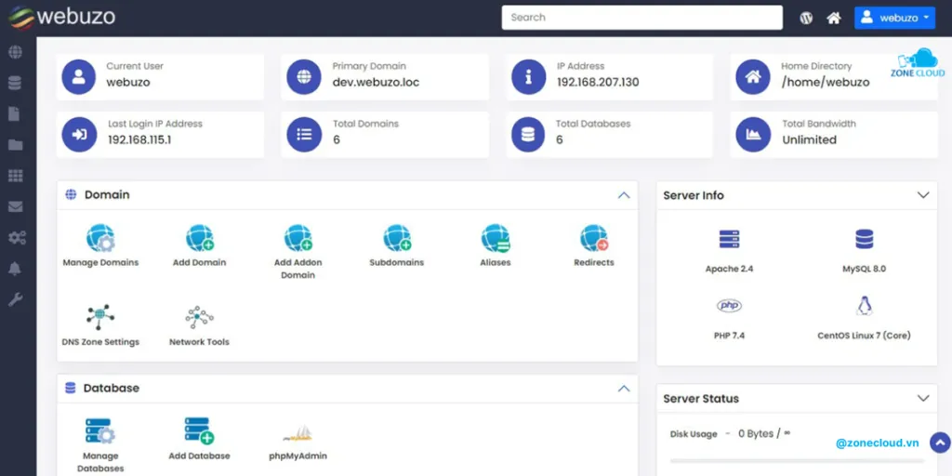Click the Database panel header title
Screen dimensions: 952x476
click(x=112, y=388)
